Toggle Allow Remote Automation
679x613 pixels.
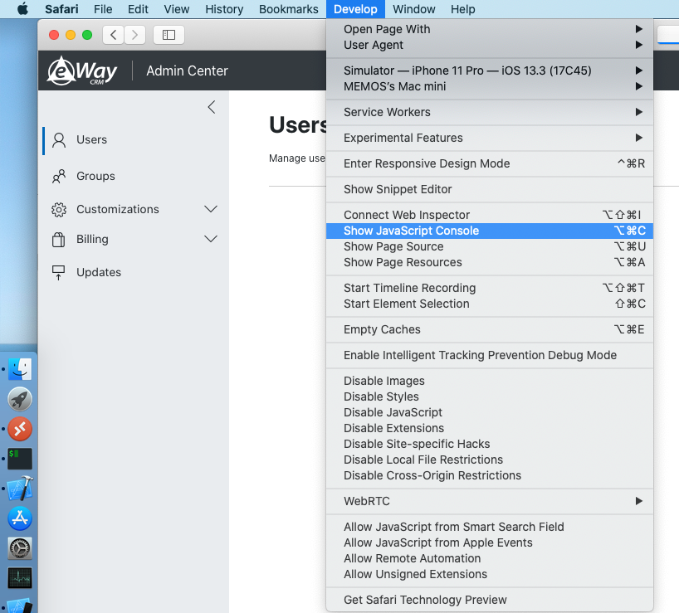(x=490, y=558)
